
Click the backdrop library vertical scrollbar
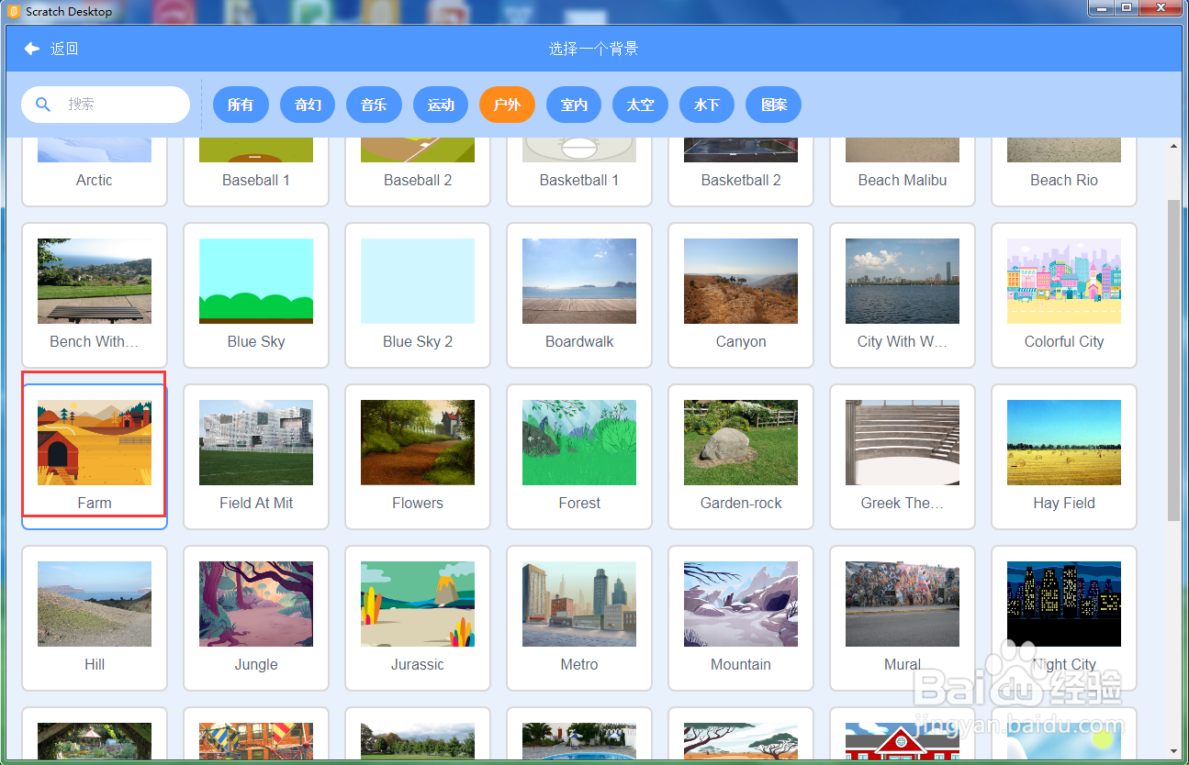click(1173, 360)
